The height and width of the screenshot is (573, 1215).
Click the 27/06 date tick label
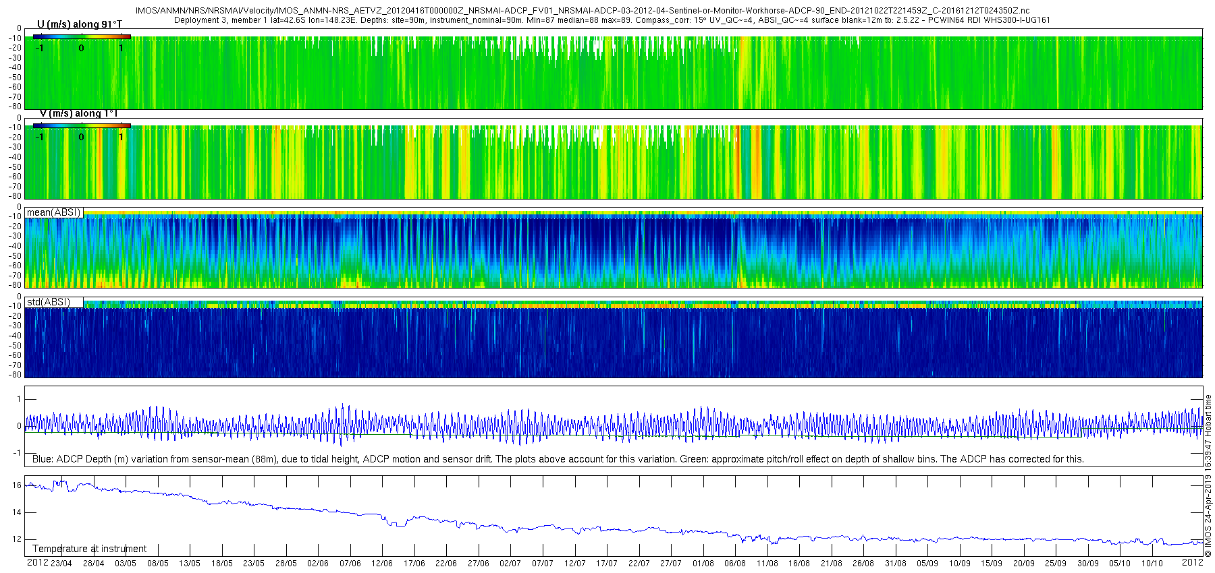pos(478,564)
